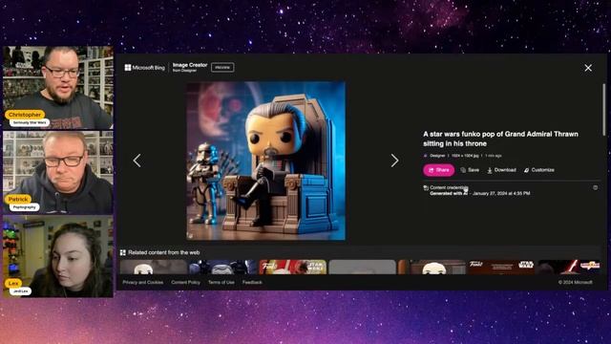Open Privacy and Cookies link
The width and height of the screenshot is (611, 344).
143,283
